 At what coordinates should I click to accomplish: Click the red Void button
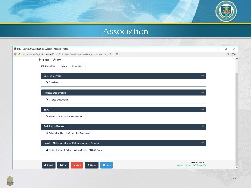coord(77,165)
